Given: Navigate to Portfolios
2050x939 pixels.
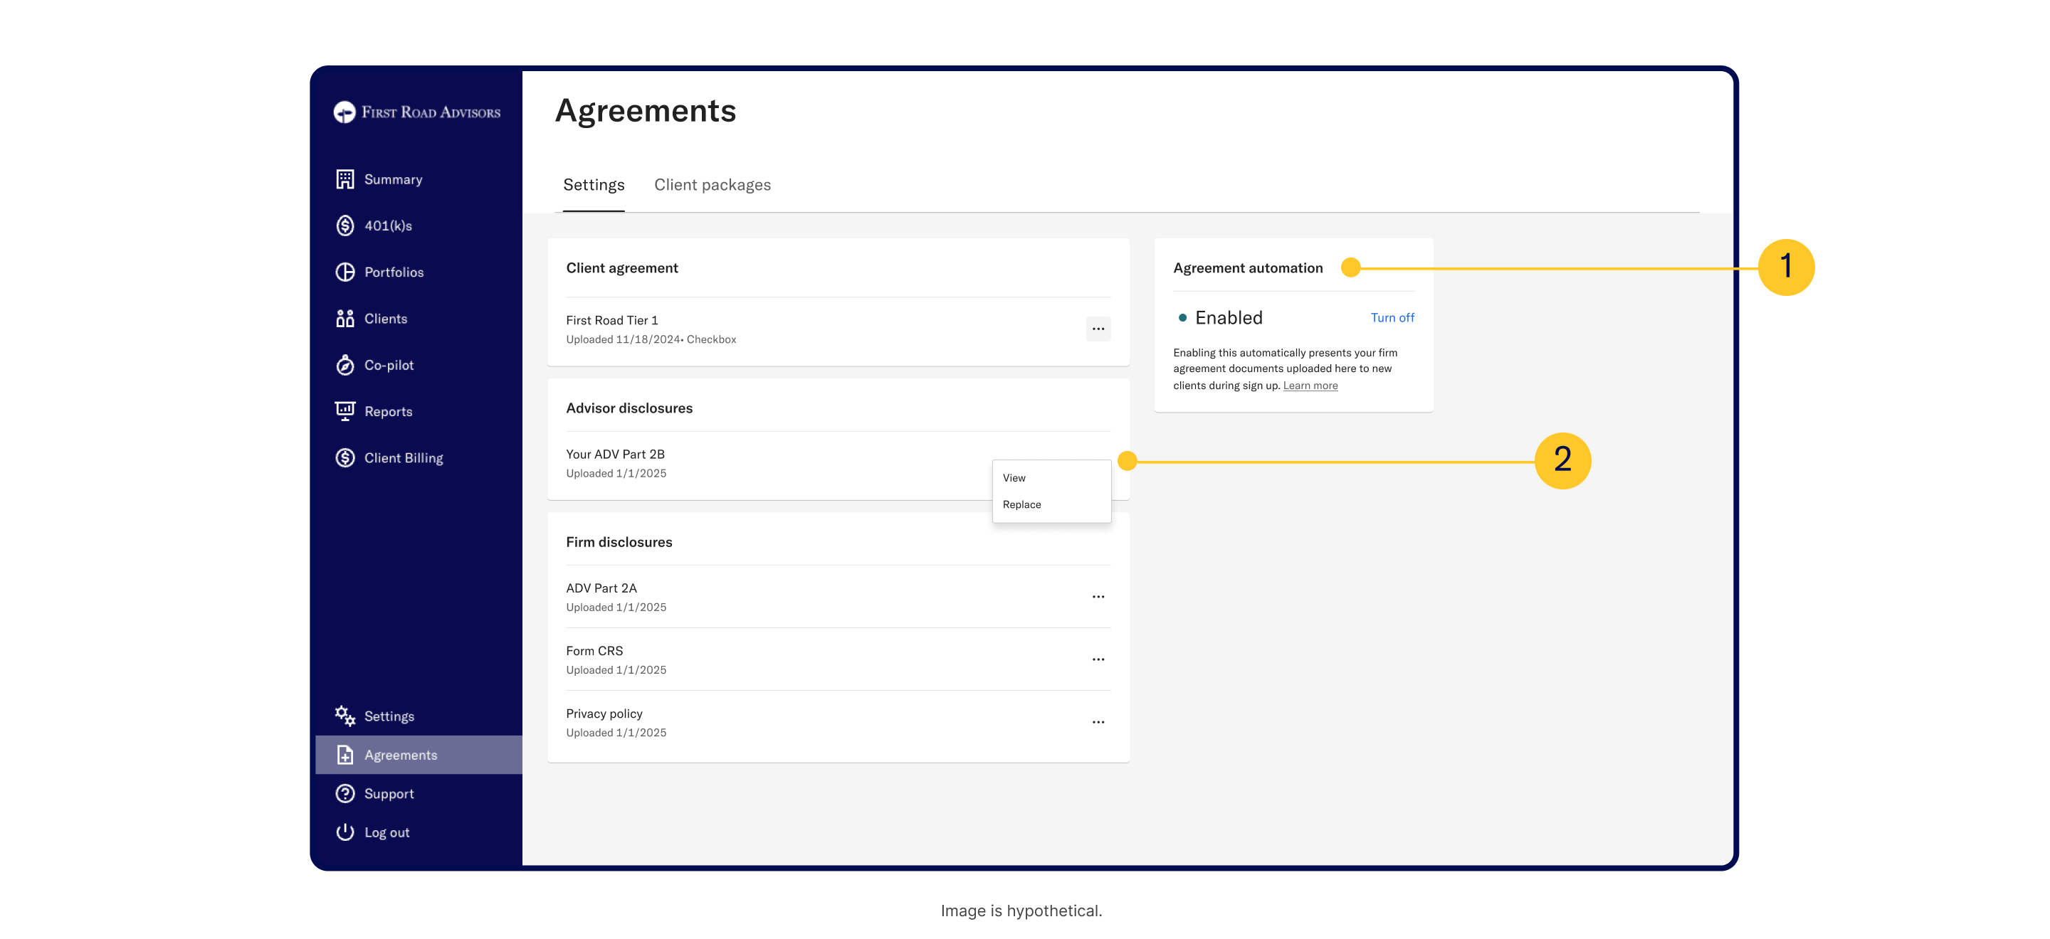Looking at the screenshot, I should (x=394, y=272).
